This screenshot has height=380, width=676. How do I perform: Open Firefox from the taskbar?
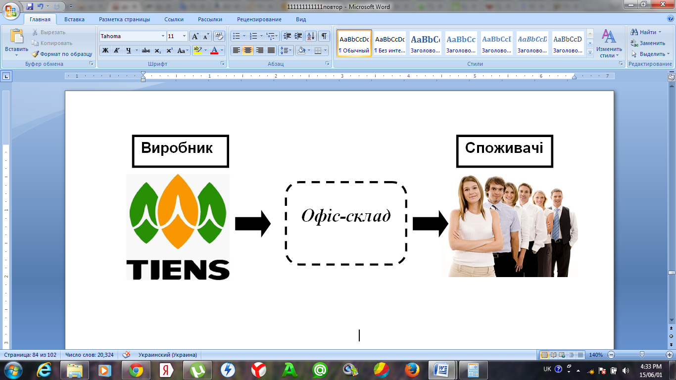click(411, 370)
